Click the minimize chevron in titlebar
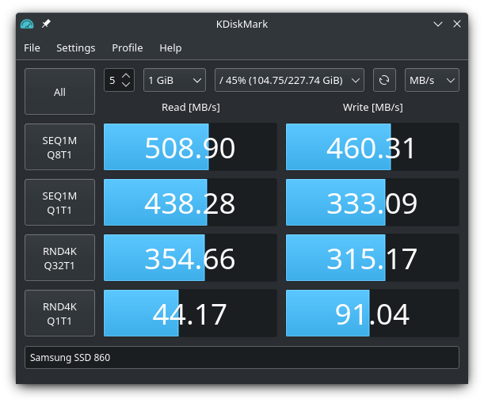Viewport: 484px width, 403px height. (438, 24)
